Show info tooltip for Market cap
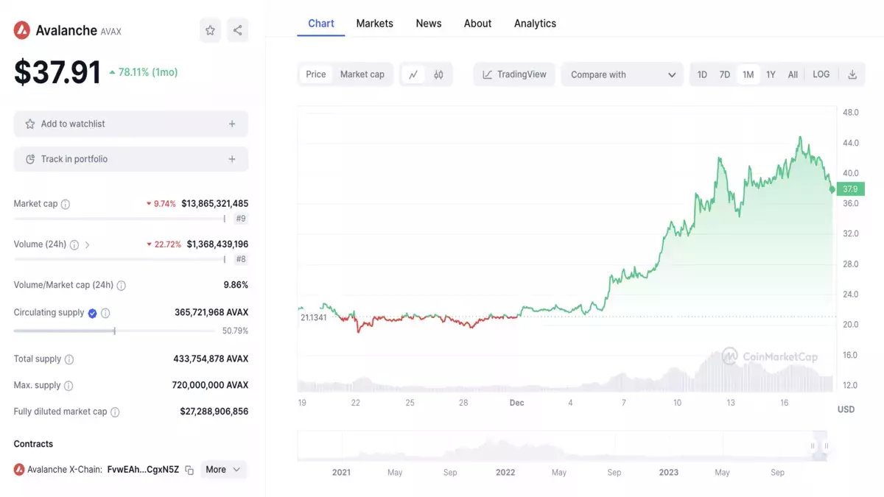Viewport: 884px width, 497px height. tap(65, 204)
